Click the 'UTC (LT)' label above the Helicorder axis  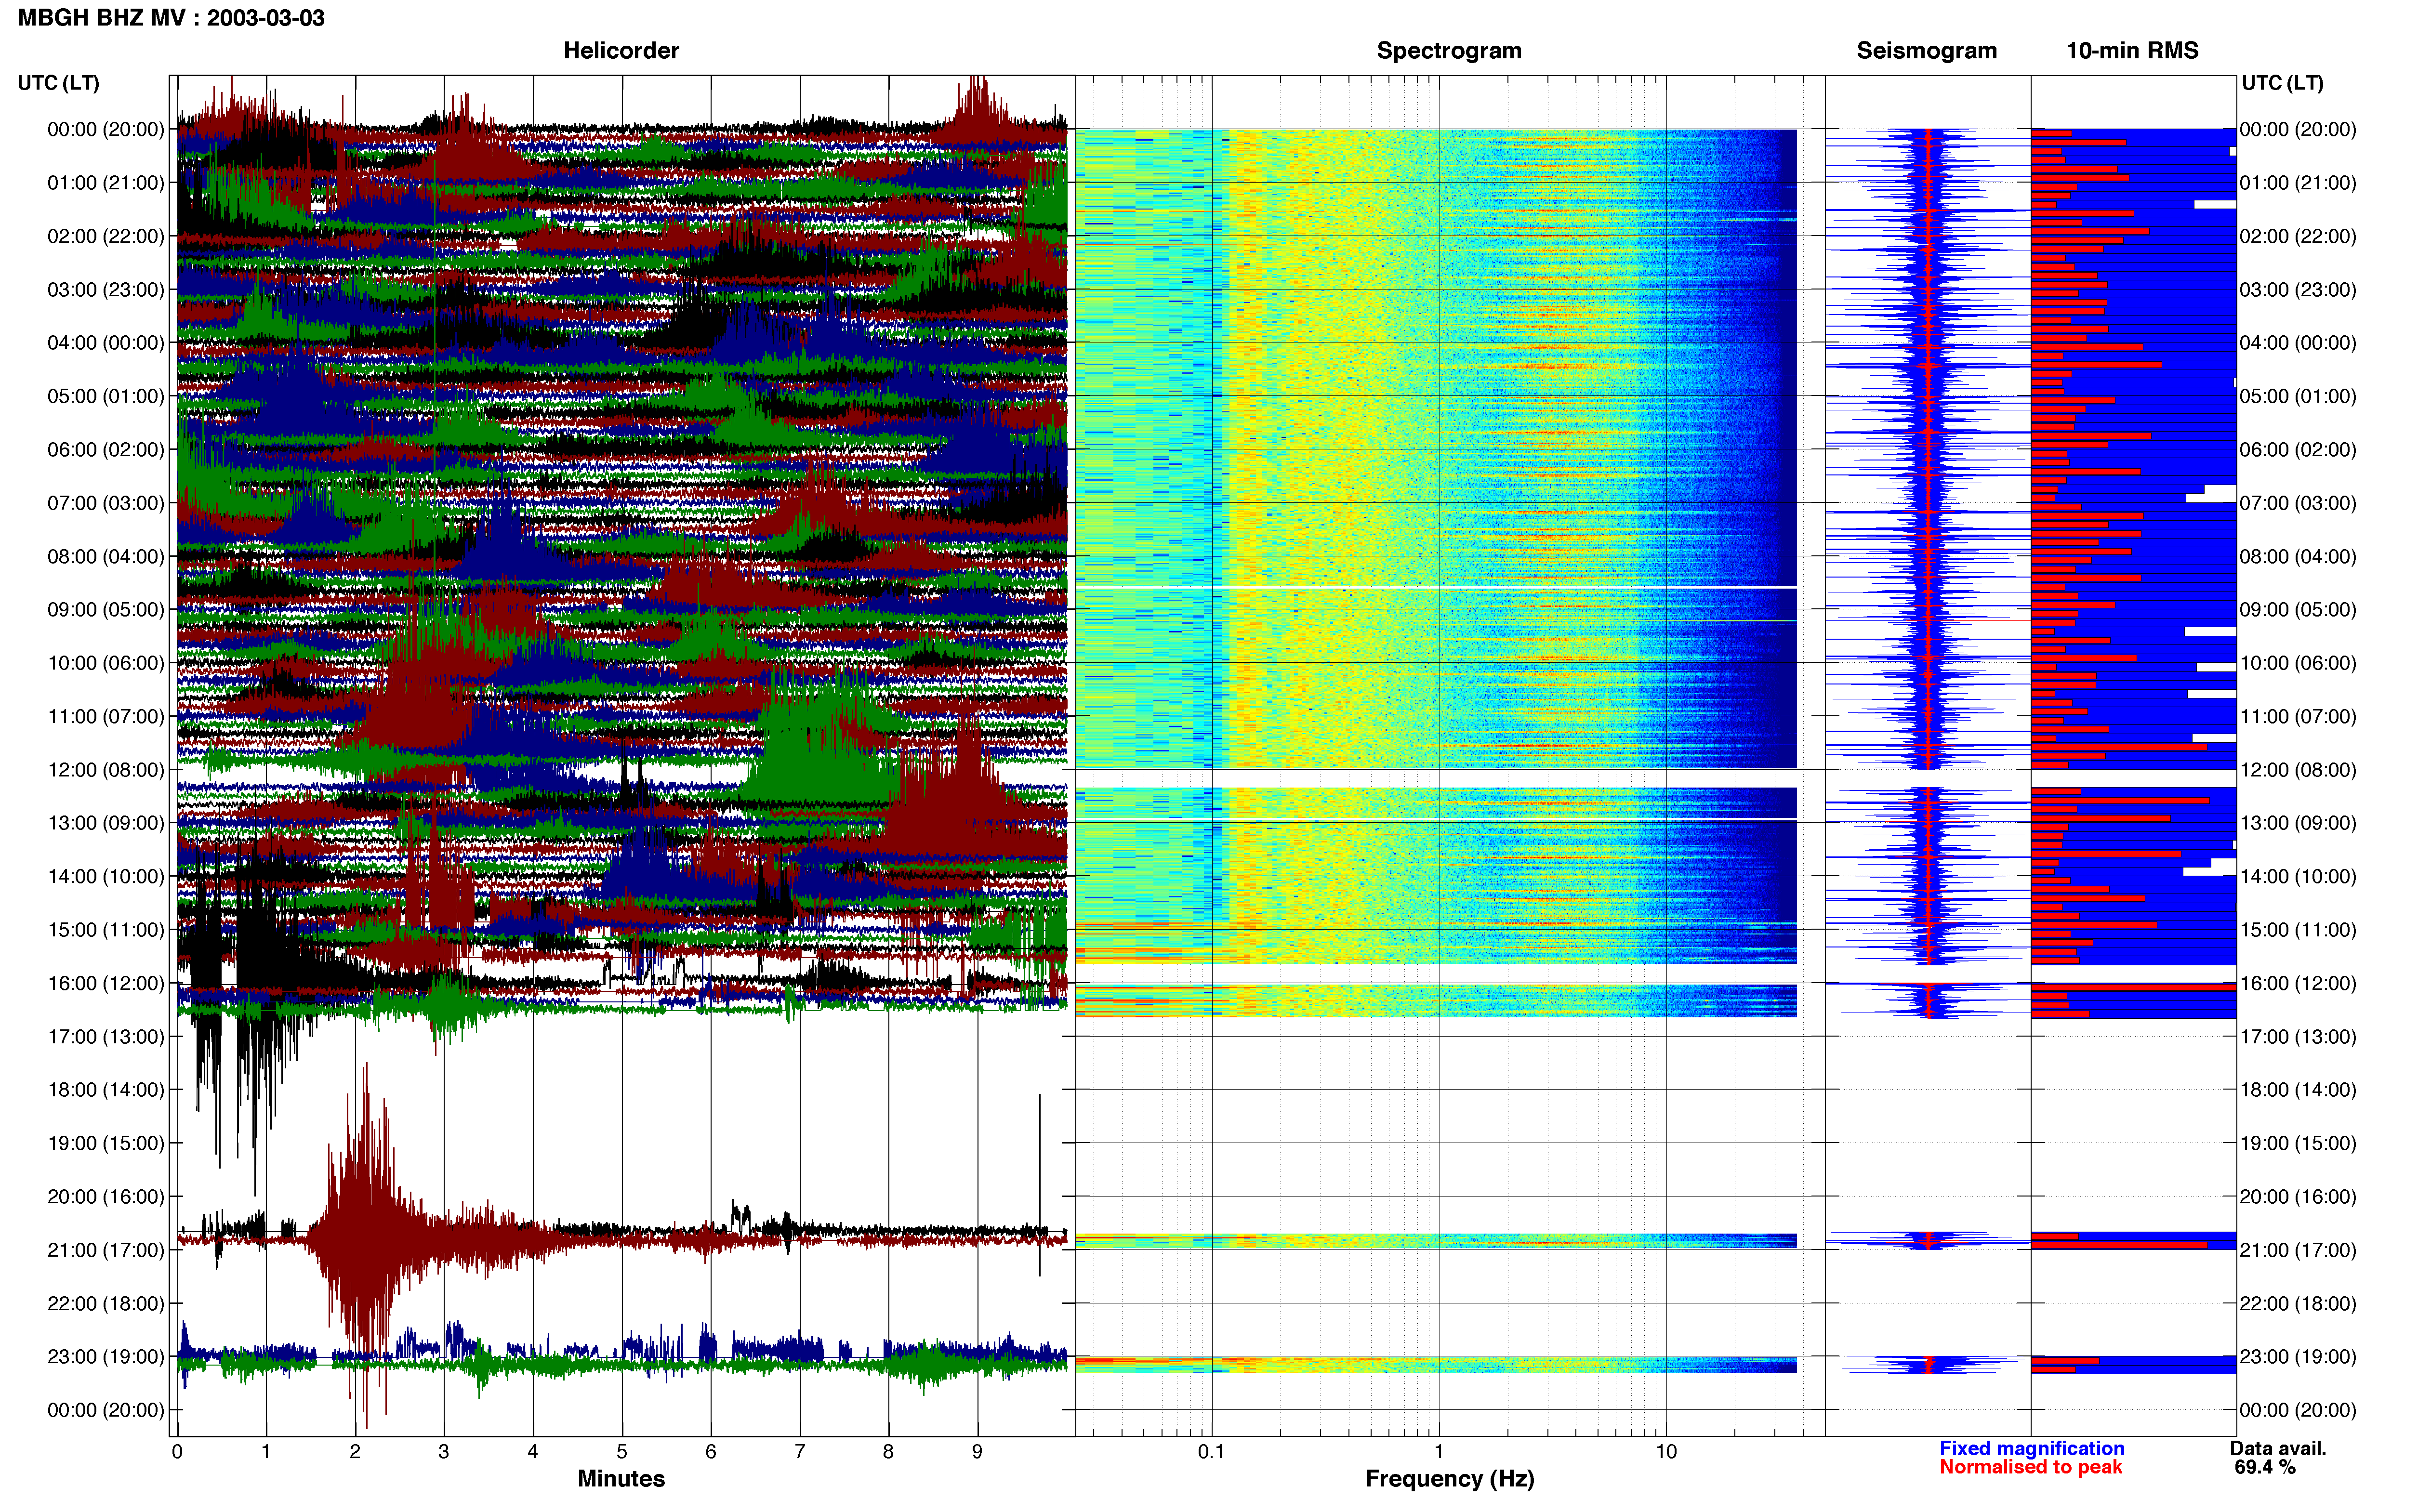coord(58,83)
